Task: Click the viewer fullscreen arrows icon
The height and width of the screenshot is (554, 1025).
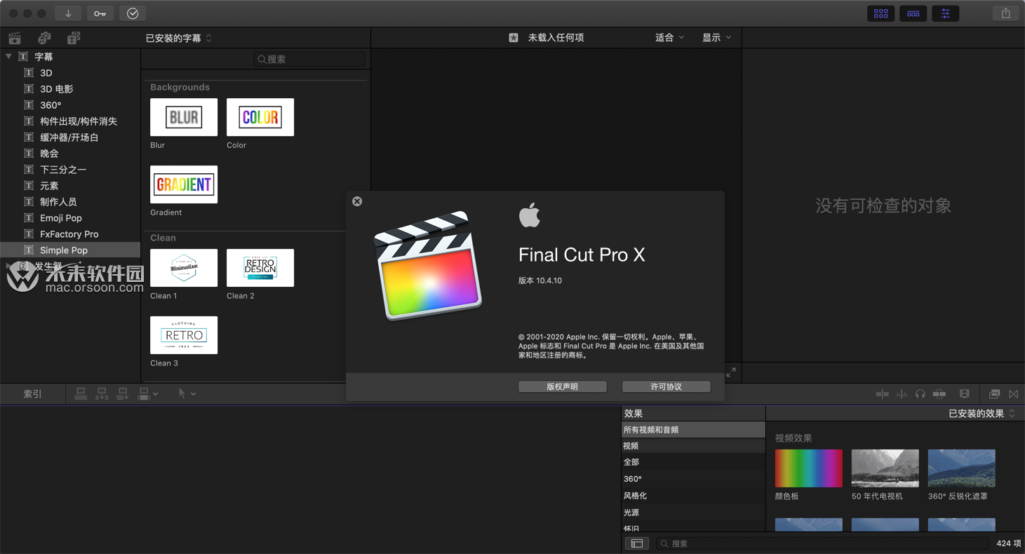Action: (x=731, y=372)
